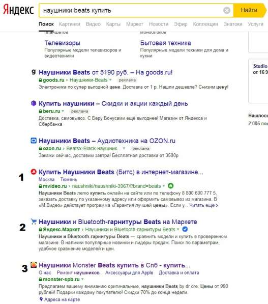Click the lock icon before monster-spb.ru
268x304 pixels.
point(40,280)
